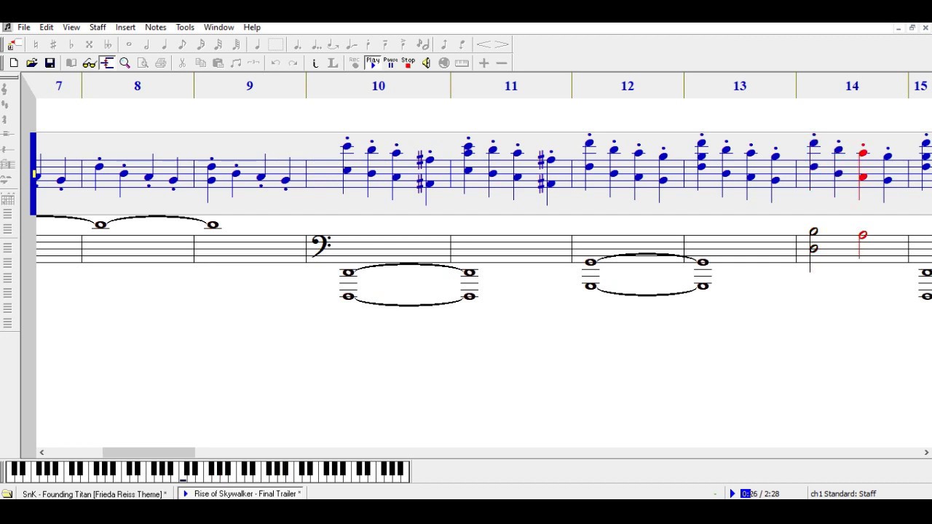Image resolution: width=932 pixels, height=524 pixels.
Task: Print the score with printer icon
Action: pos(160,63)
